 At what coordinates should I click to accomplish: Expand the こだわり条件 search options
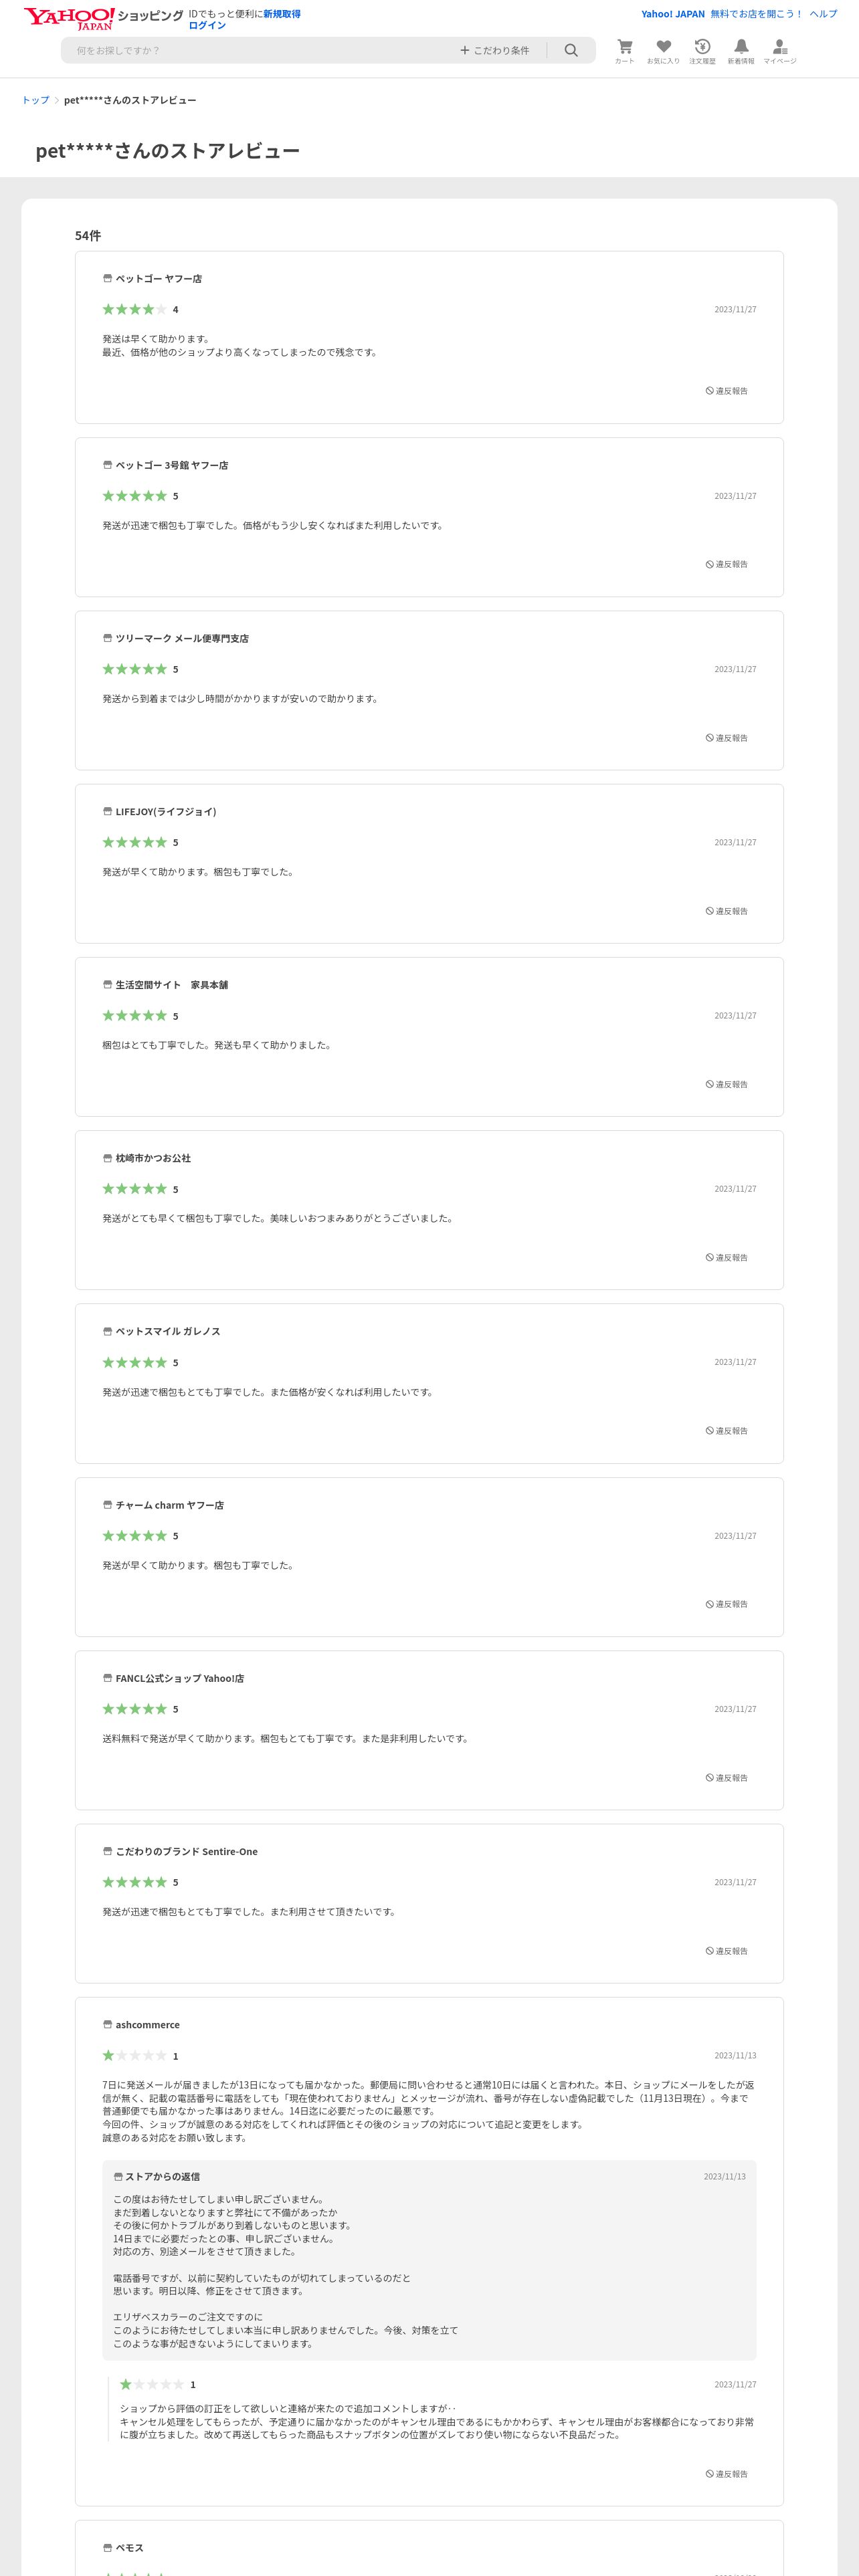(495, 50)
